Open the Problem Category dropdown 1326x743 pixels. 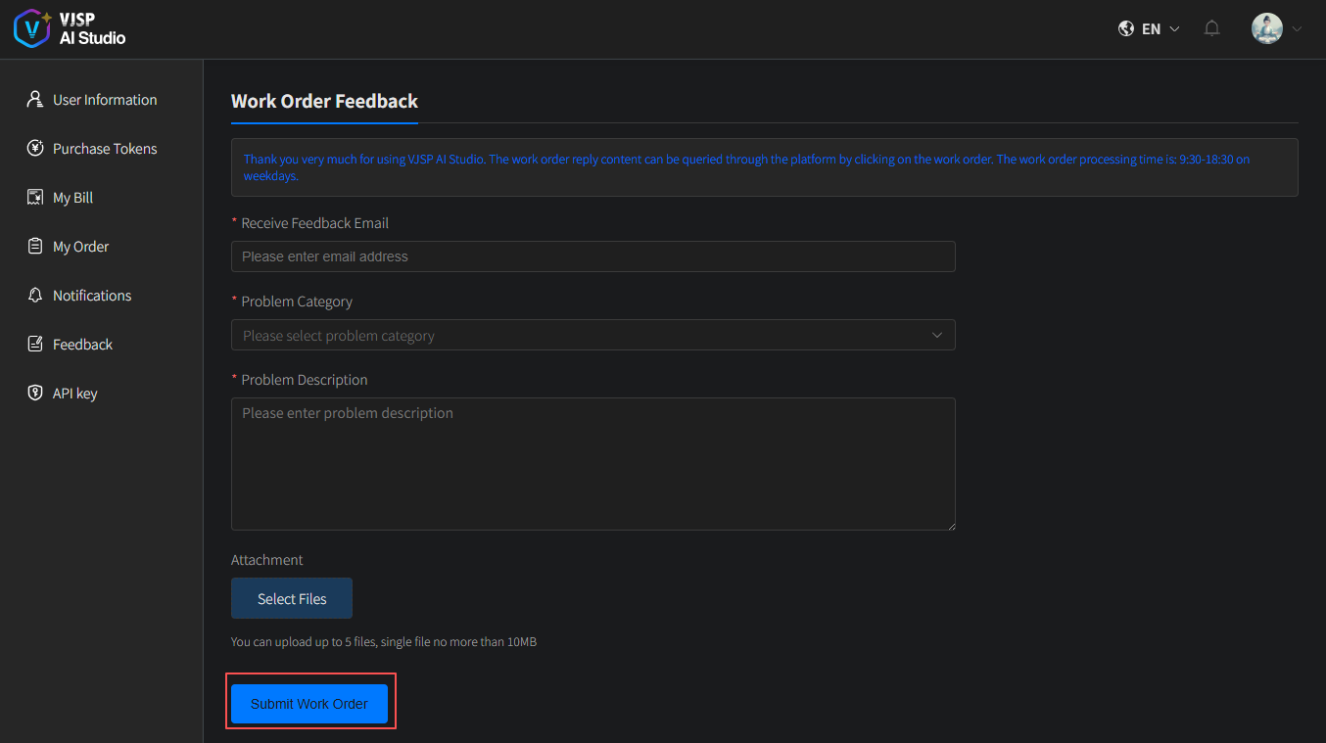coord(592,335)
